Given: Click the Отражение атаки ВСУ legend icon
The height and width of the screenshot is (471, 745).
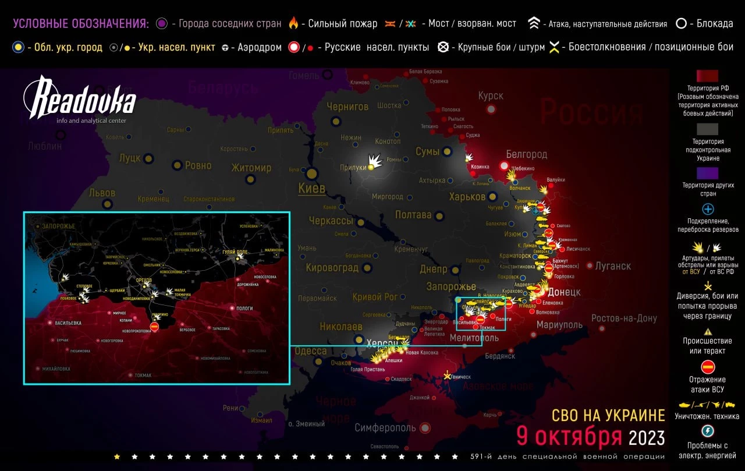Looking at the screenshot, I should pyautogui.click(x=708, y=367).
